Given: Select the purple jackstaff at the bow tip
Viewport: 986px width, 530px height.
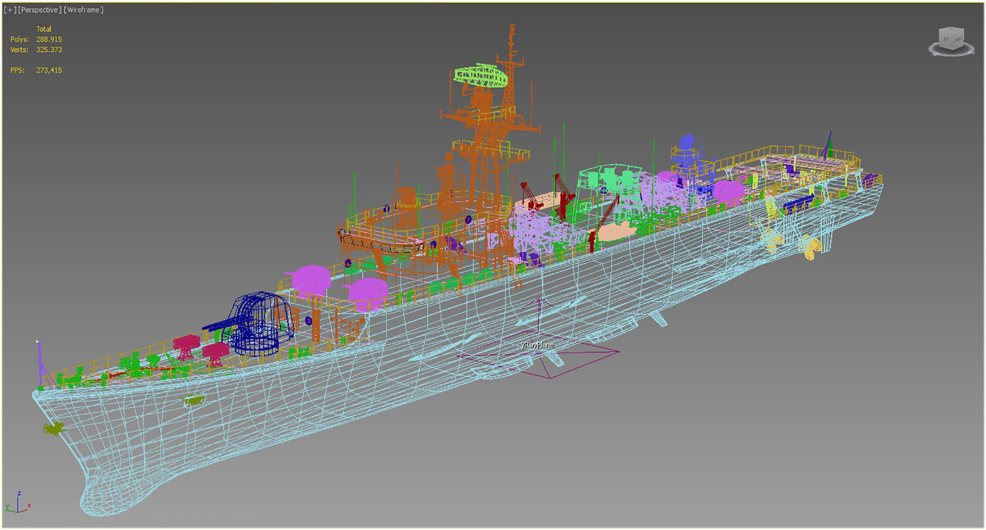Looking at the screenshot, I should click(40, 362).
